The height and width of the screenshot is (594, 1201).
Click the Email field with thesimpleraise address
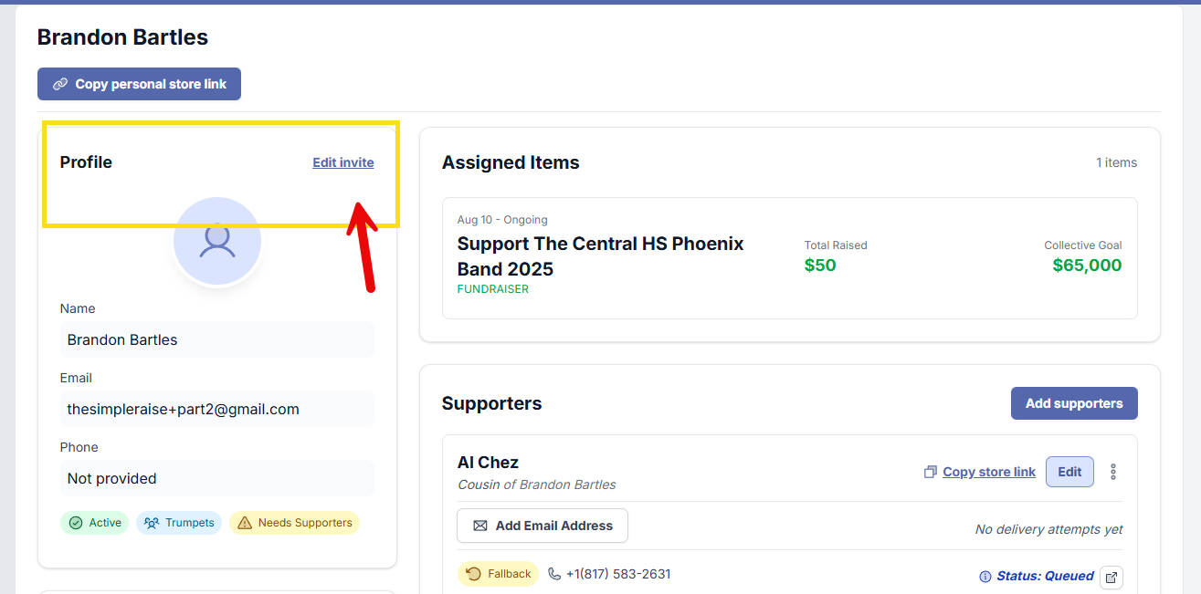coord(217,409)
